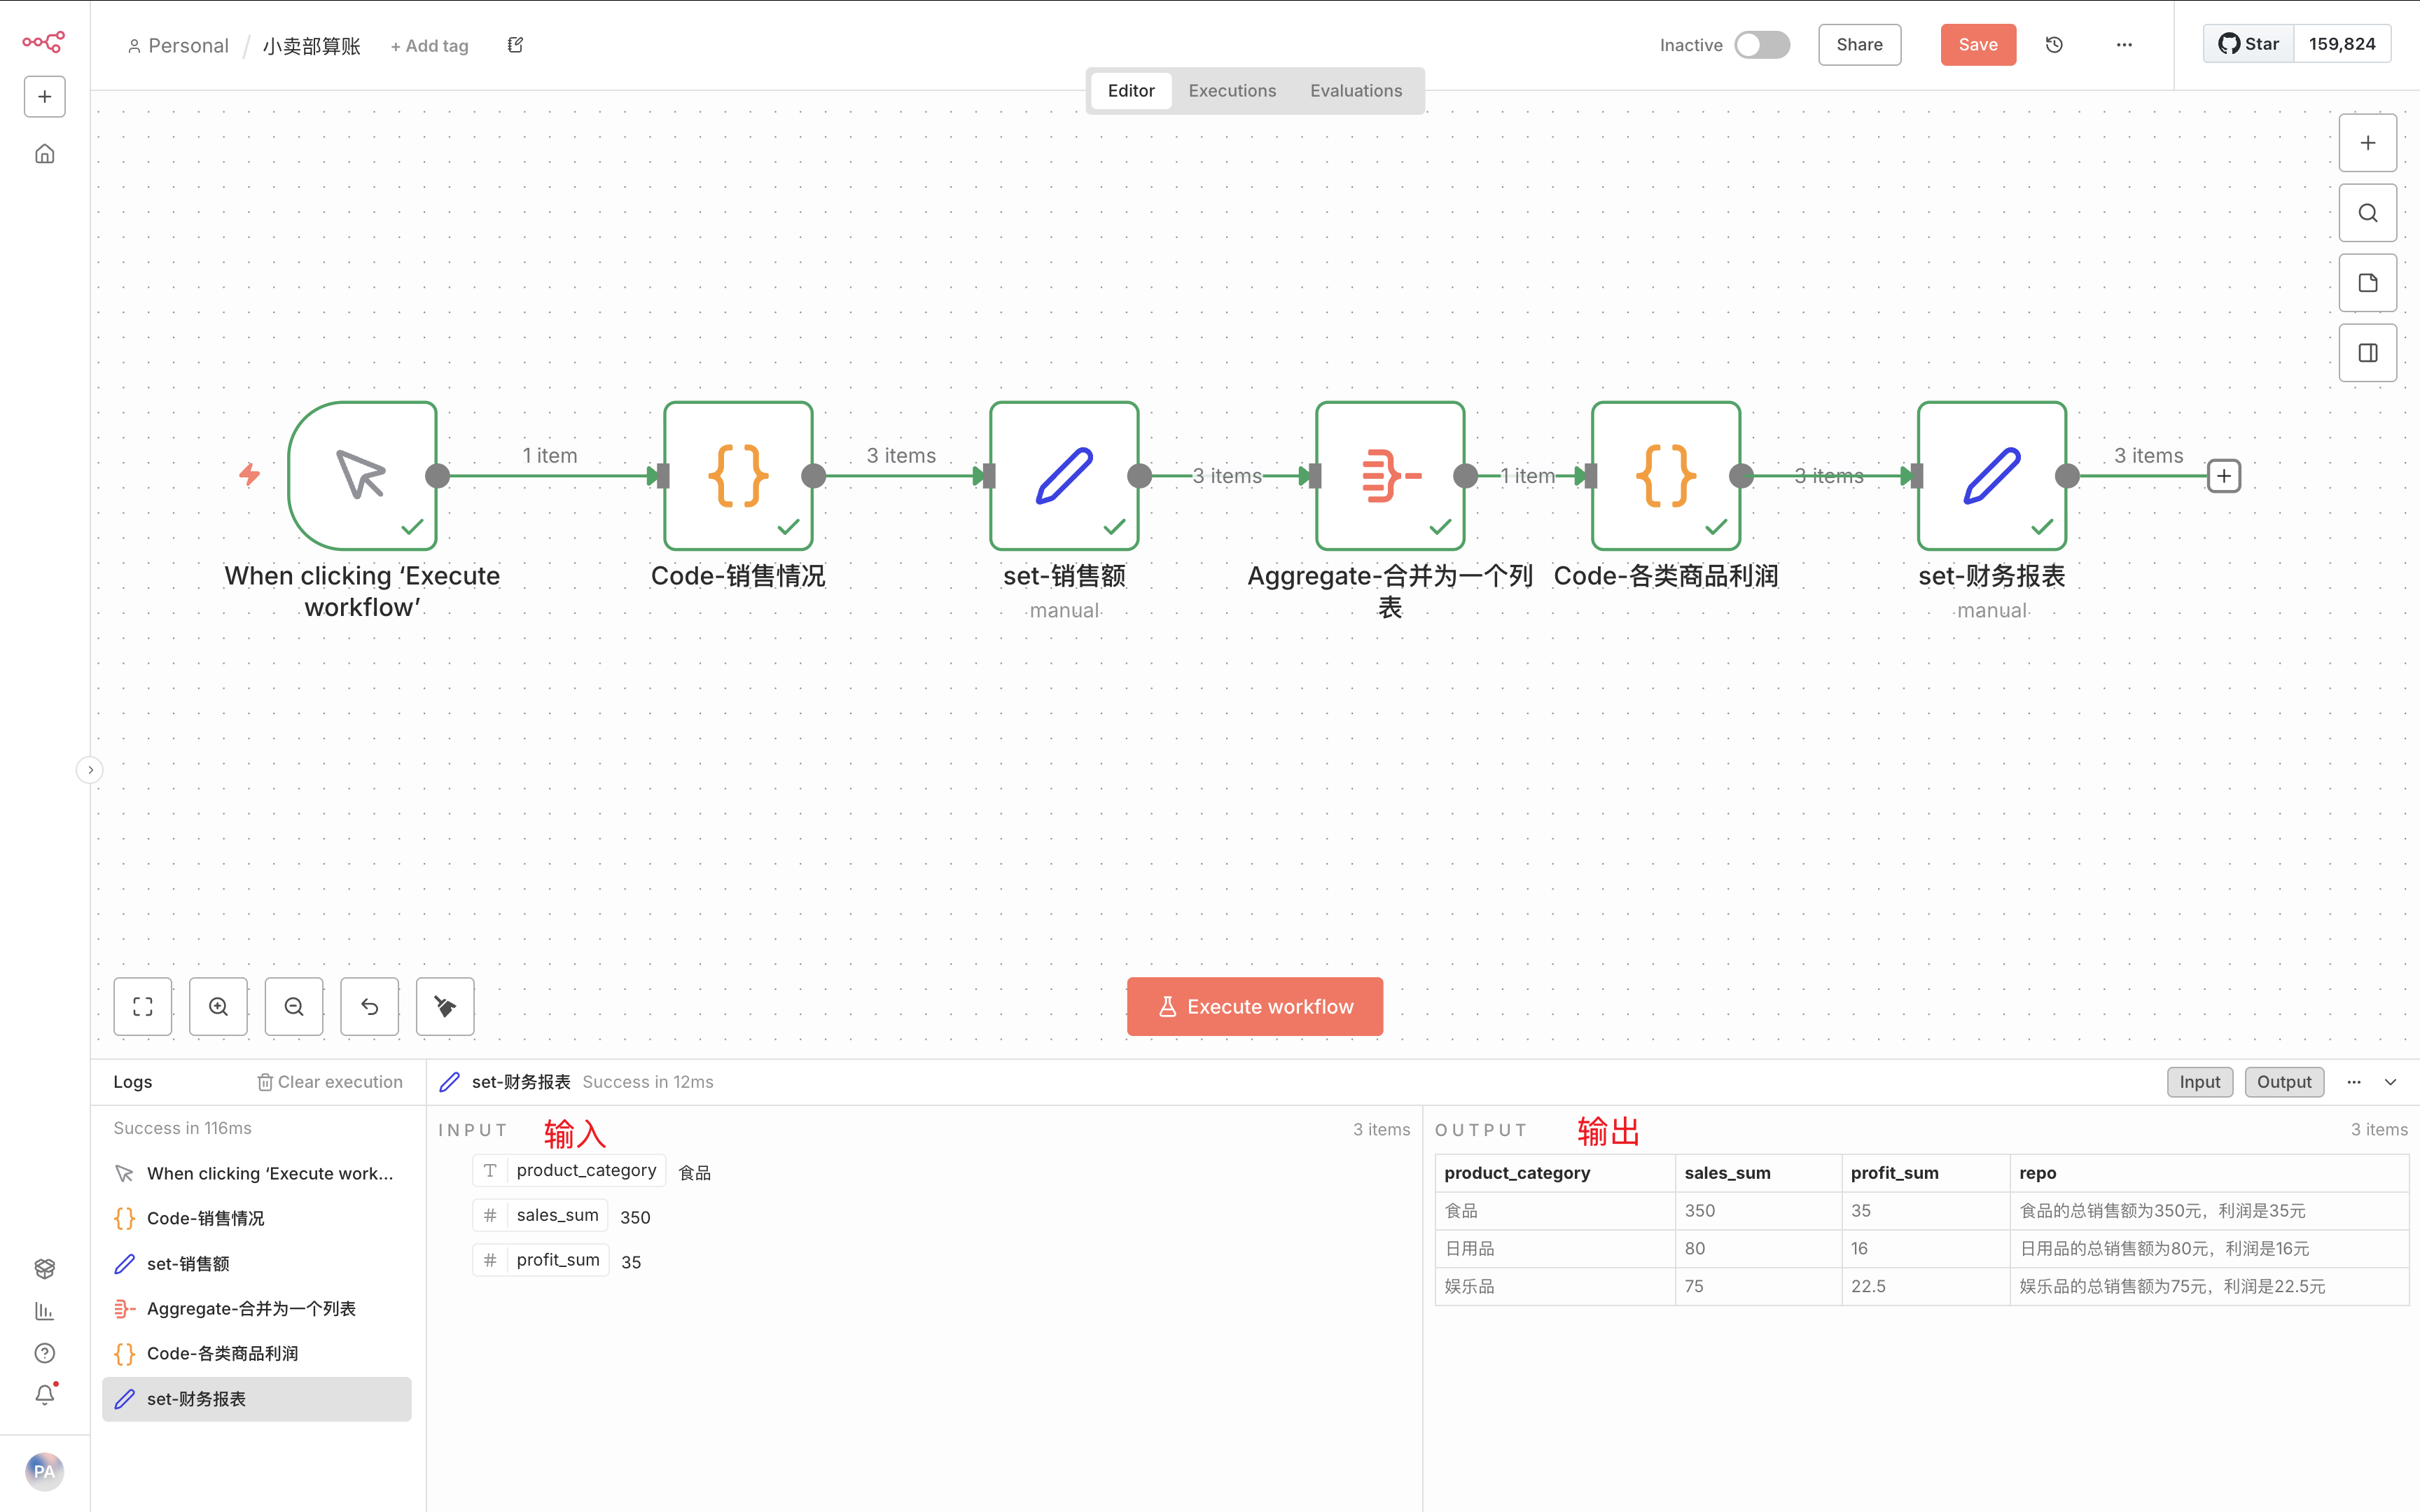Expand the left sidebar arrow
The width and height of the screenshot is (2420, 1512).
(90, 770)
